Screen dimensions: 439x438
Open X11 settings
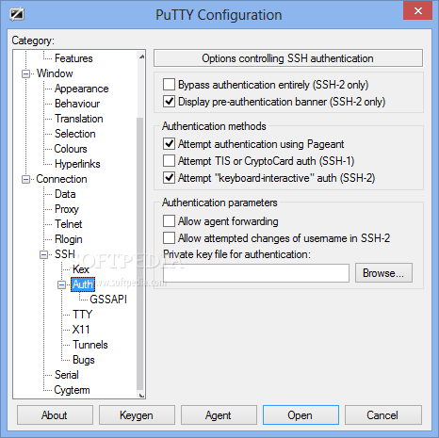click(x=81, y=330)
